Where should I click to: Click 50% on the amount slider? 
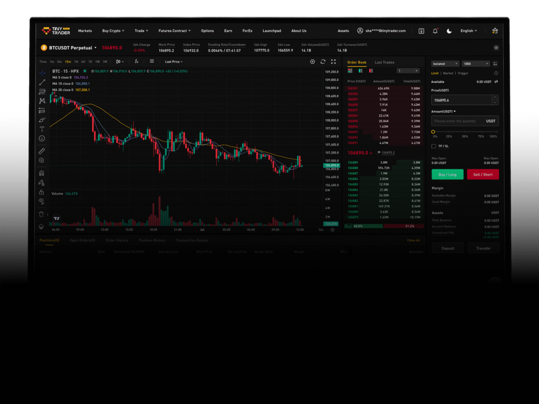tap(465, 132)
